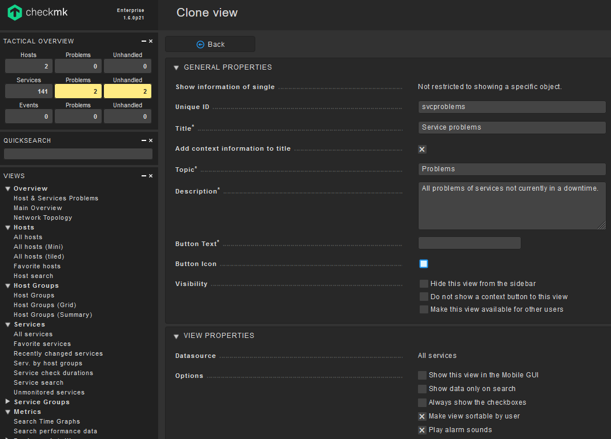Viewport: 611px width, 439px height.
Task: Open the Host search view
Action: (34, 276)
